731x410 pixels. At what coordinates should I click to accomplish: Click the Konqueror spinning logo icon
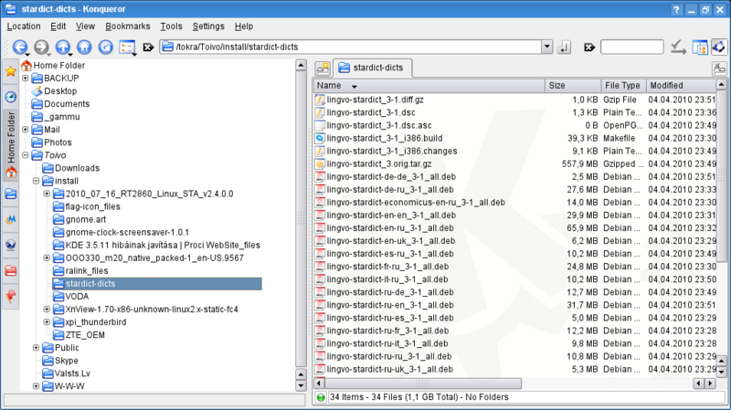tap(719, 47)
